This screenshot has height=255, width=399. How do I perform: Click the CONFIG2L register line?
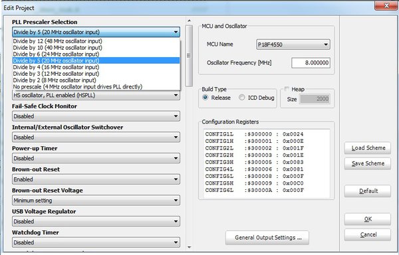click(254, 148)
